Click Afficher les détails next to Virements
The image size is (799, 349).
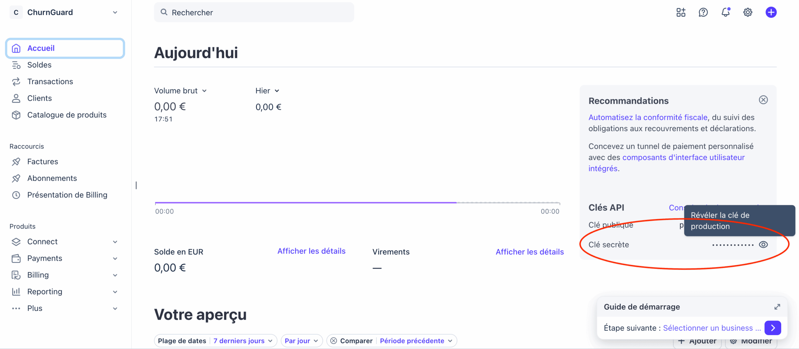(530, 252)
